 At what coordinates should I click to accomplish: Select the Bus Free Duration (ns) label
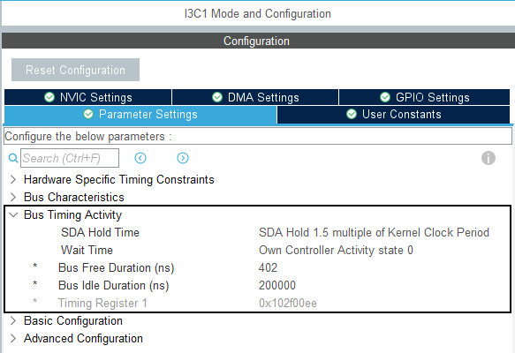click(x=117, y=268)
